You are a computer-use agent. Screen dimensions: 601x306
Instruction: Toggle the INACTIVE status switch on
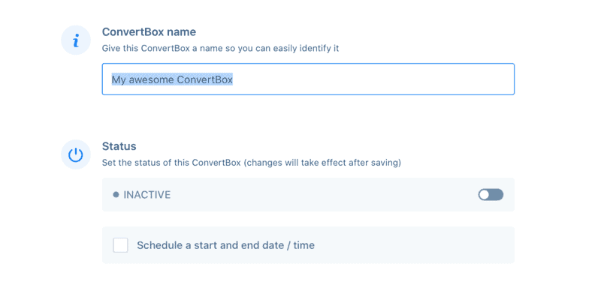[x=491, y=195]
